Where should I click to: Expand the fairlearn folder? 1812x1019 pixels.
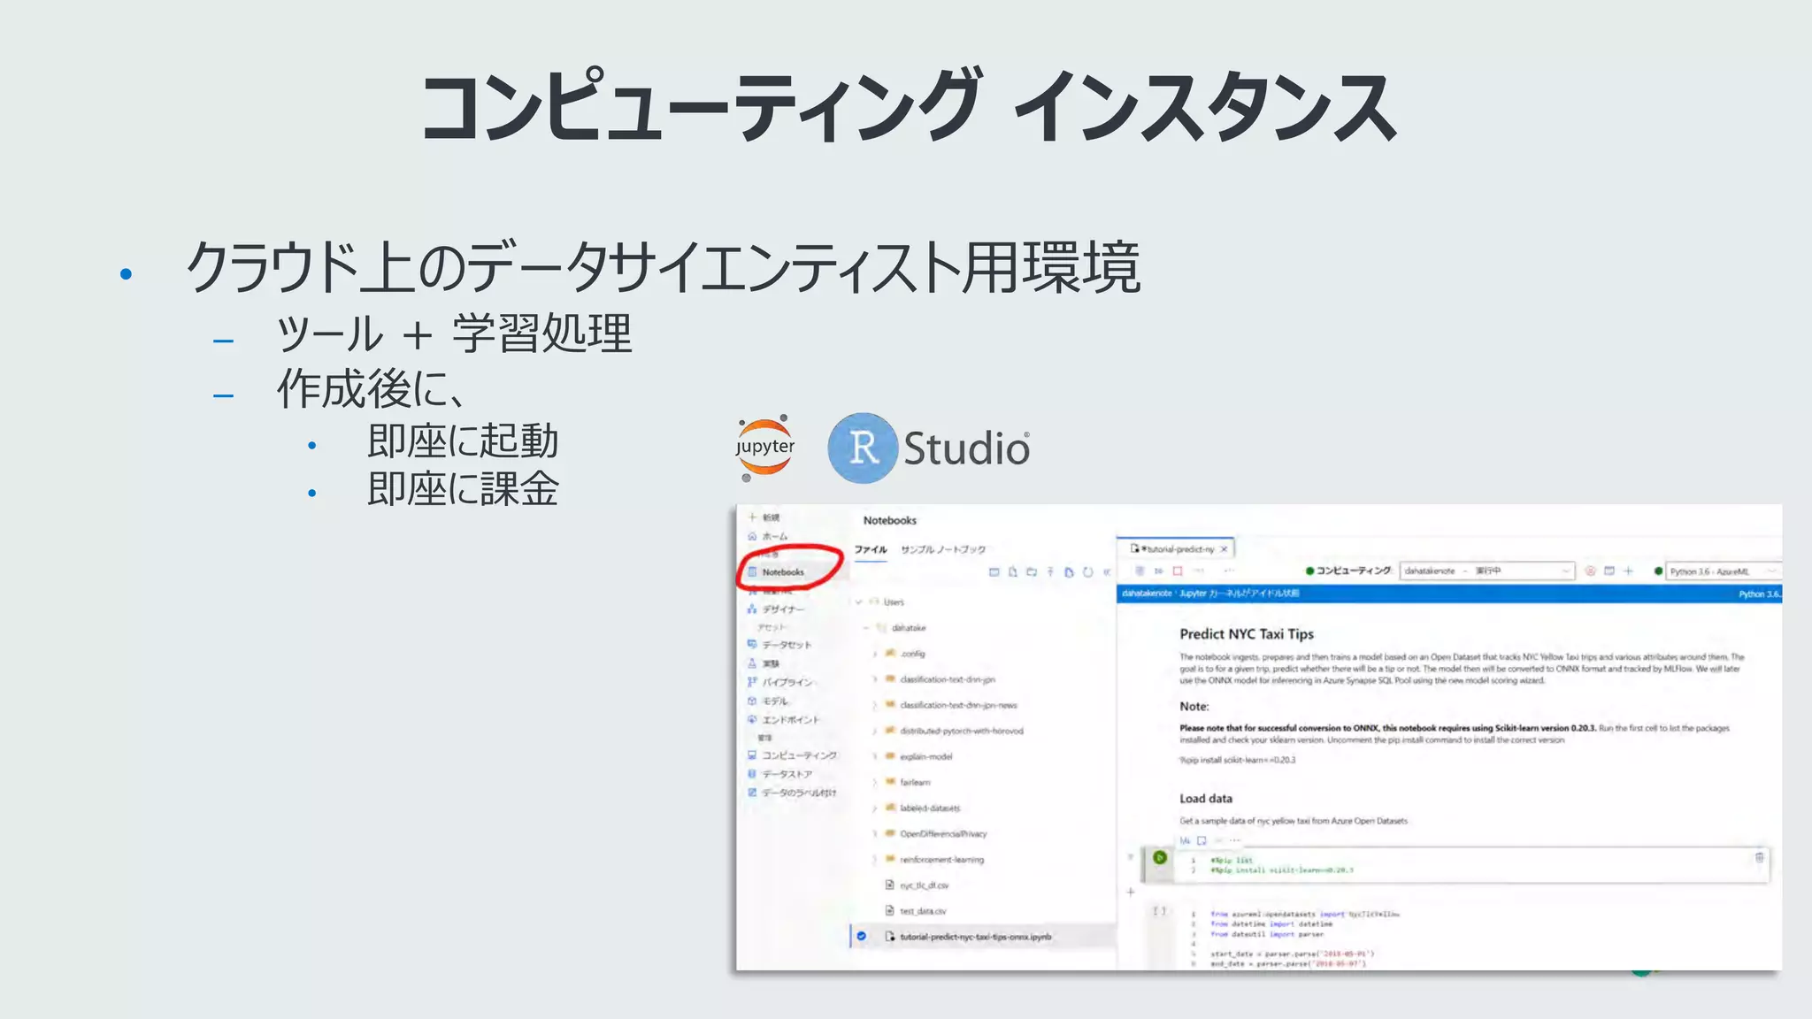click(x=874, y=783)
